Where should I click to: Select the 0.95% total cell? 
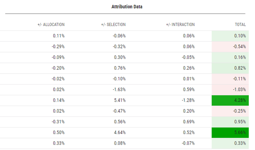[x=230, y=122]
